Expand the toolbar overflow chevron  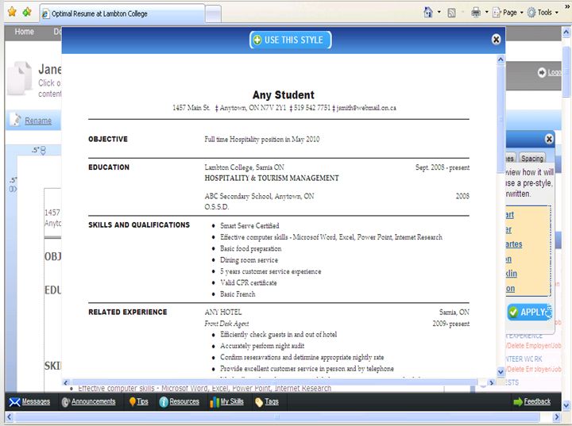(x=567, y=6)
